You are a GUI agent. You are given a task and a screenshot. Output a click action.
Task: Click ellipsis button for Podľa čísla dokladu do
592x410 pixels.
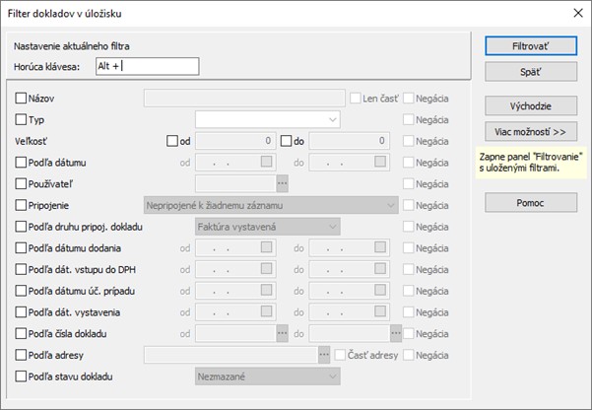[x=396, y=334]
